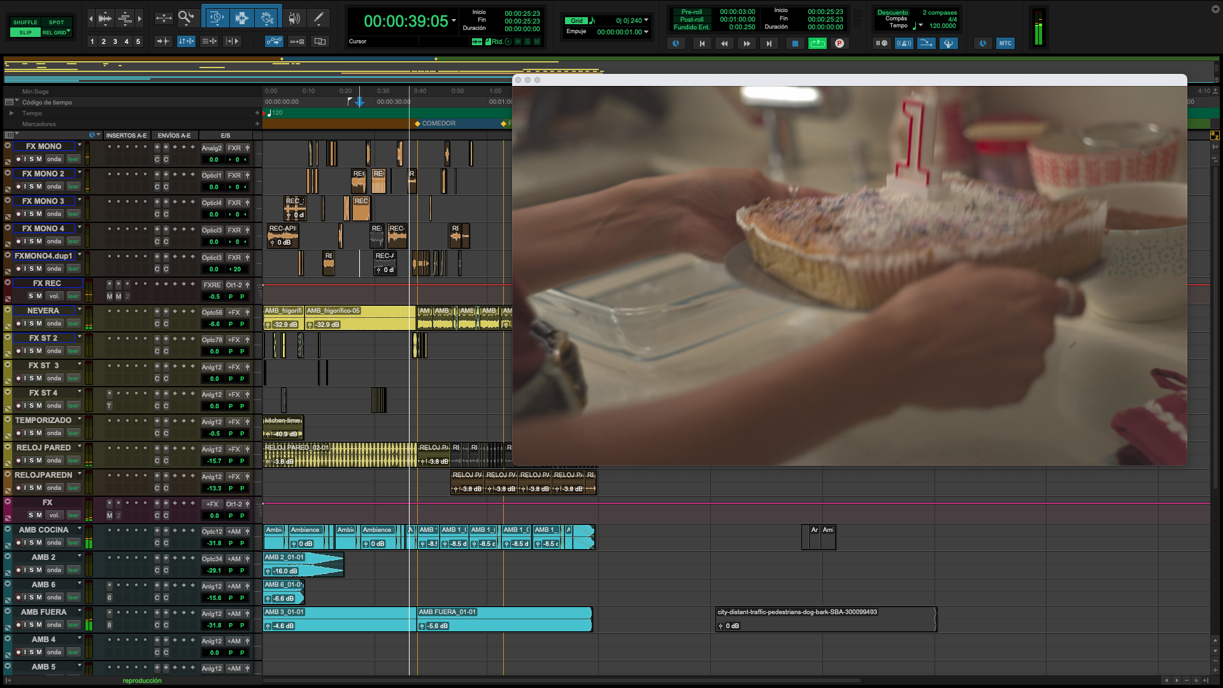Mute the FX MONO track
Screen dimensions: 1223x688
(39, 159)
